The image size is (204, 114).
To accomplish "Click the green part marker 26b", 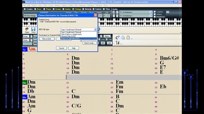I will pyautogui.click(x=25, y=83).
